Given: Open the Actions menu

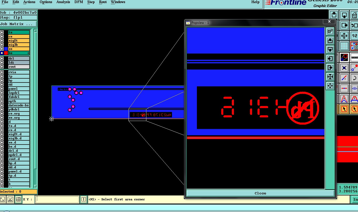Looking at the screenshot, I should click(x=29, y=2).
